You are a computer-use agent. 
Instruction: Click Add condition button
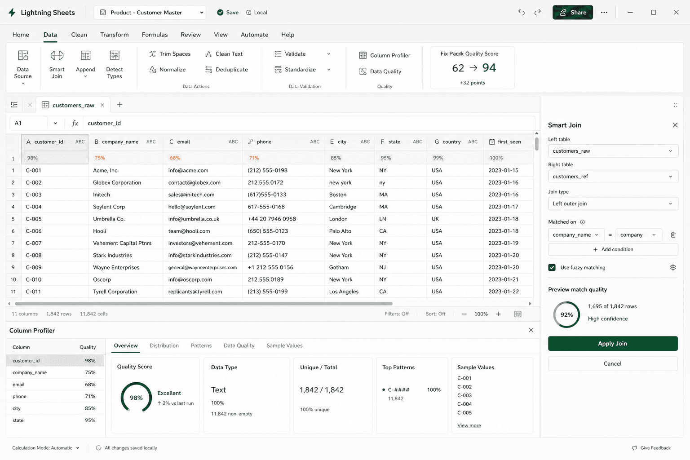[x=613, y=249]
